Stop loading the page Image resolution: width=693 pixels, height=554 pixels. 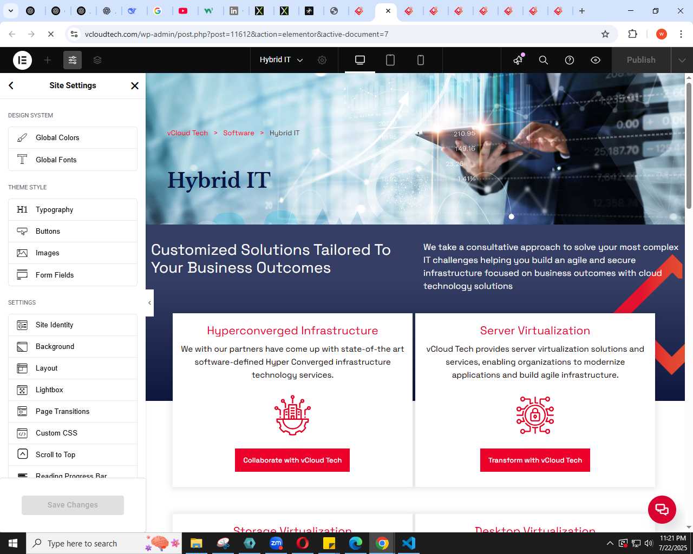pos(51,34)
